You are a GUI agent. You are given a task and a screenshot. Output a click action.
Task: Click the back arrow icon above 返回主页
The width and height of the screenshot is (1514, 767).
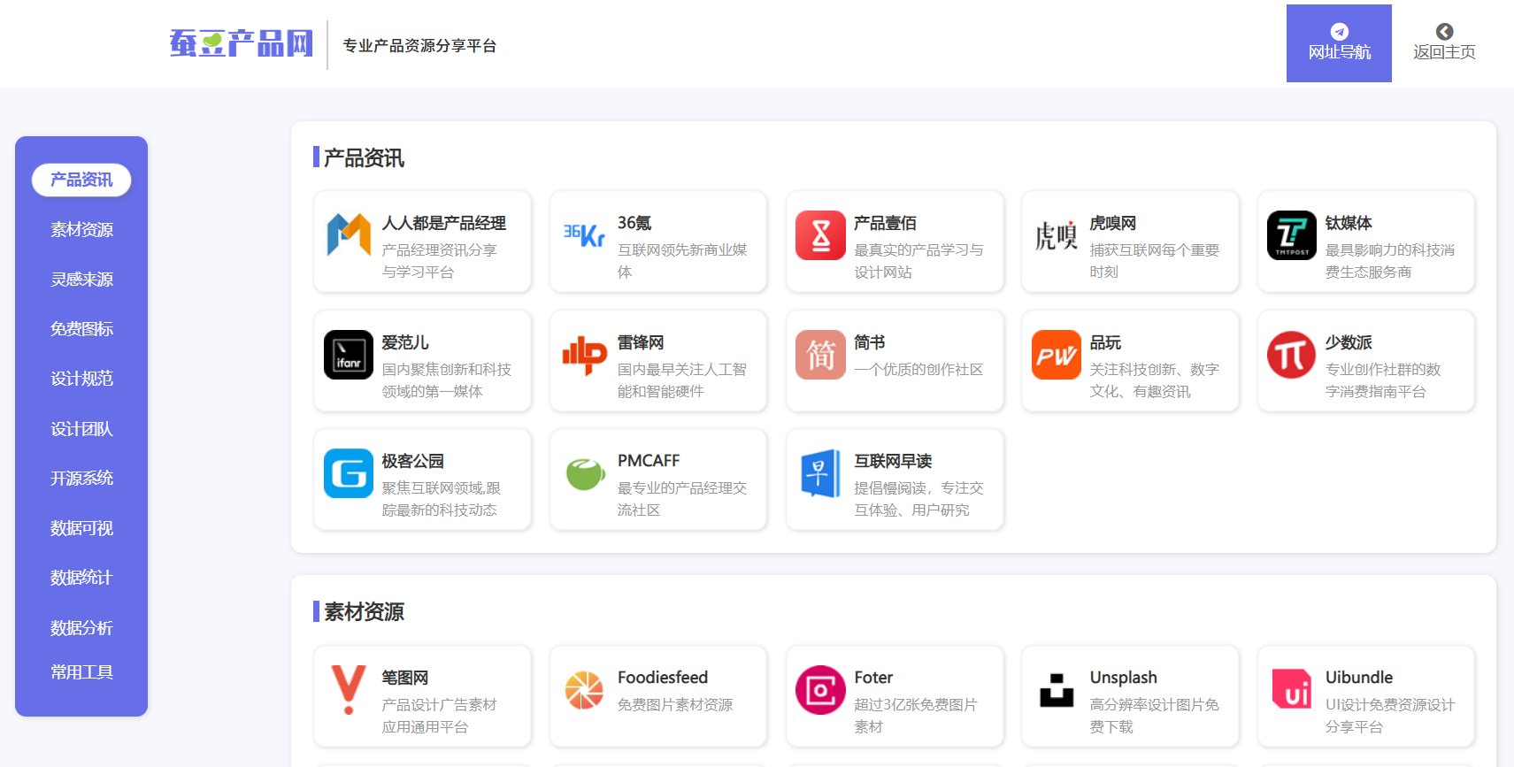[1444, 31]
